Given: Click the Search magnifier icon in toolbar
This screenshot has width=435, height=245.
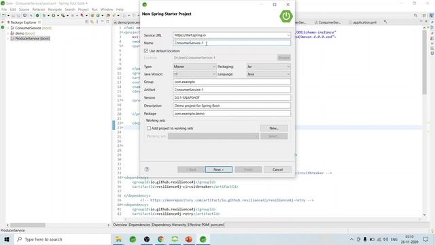Looking at the screenshot, I should [415, 16].
